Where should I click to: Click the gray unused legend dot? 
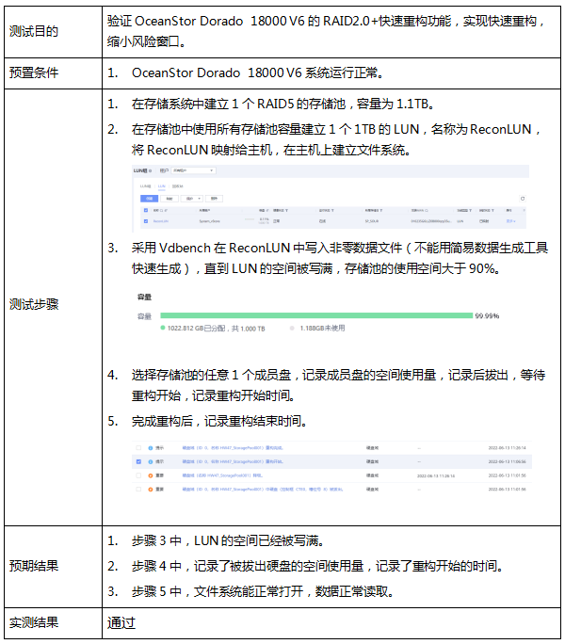(x=292, y=328)
